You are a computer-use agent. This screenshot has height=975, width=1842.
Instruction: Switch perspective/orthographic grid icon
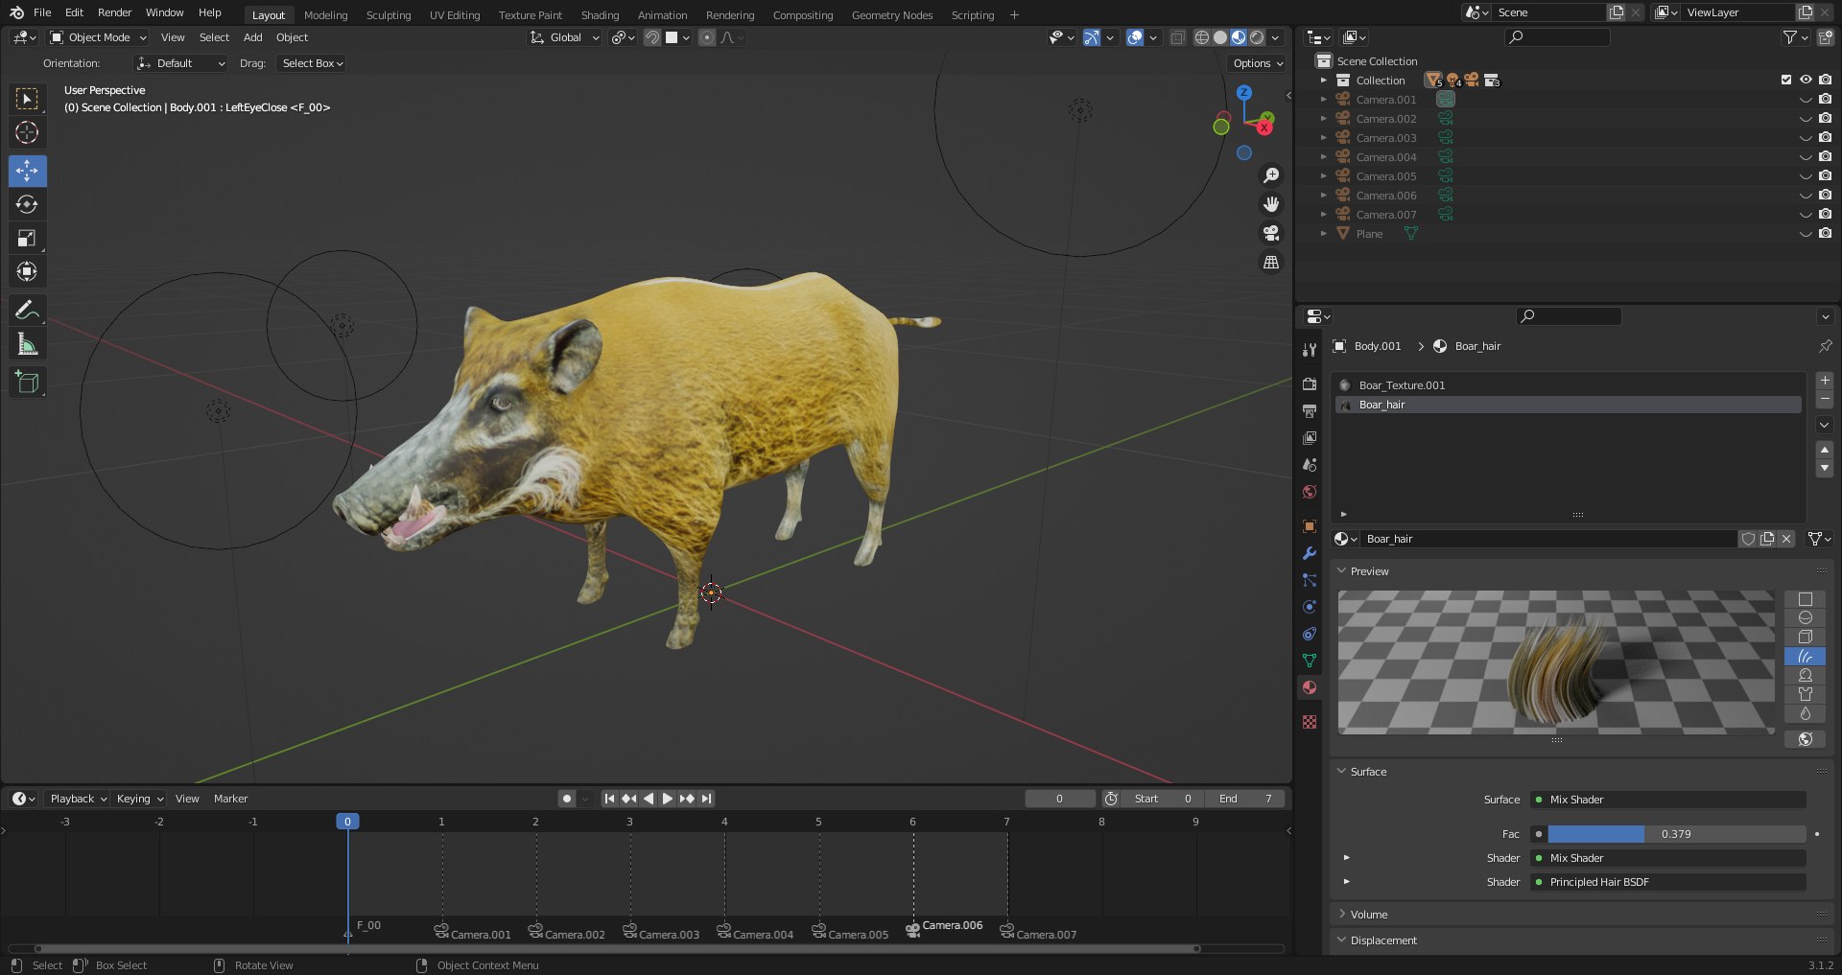coord(1271,262)
